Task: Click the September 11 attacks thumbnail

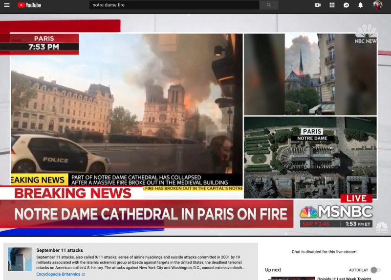Action: [x=20, y=259]
